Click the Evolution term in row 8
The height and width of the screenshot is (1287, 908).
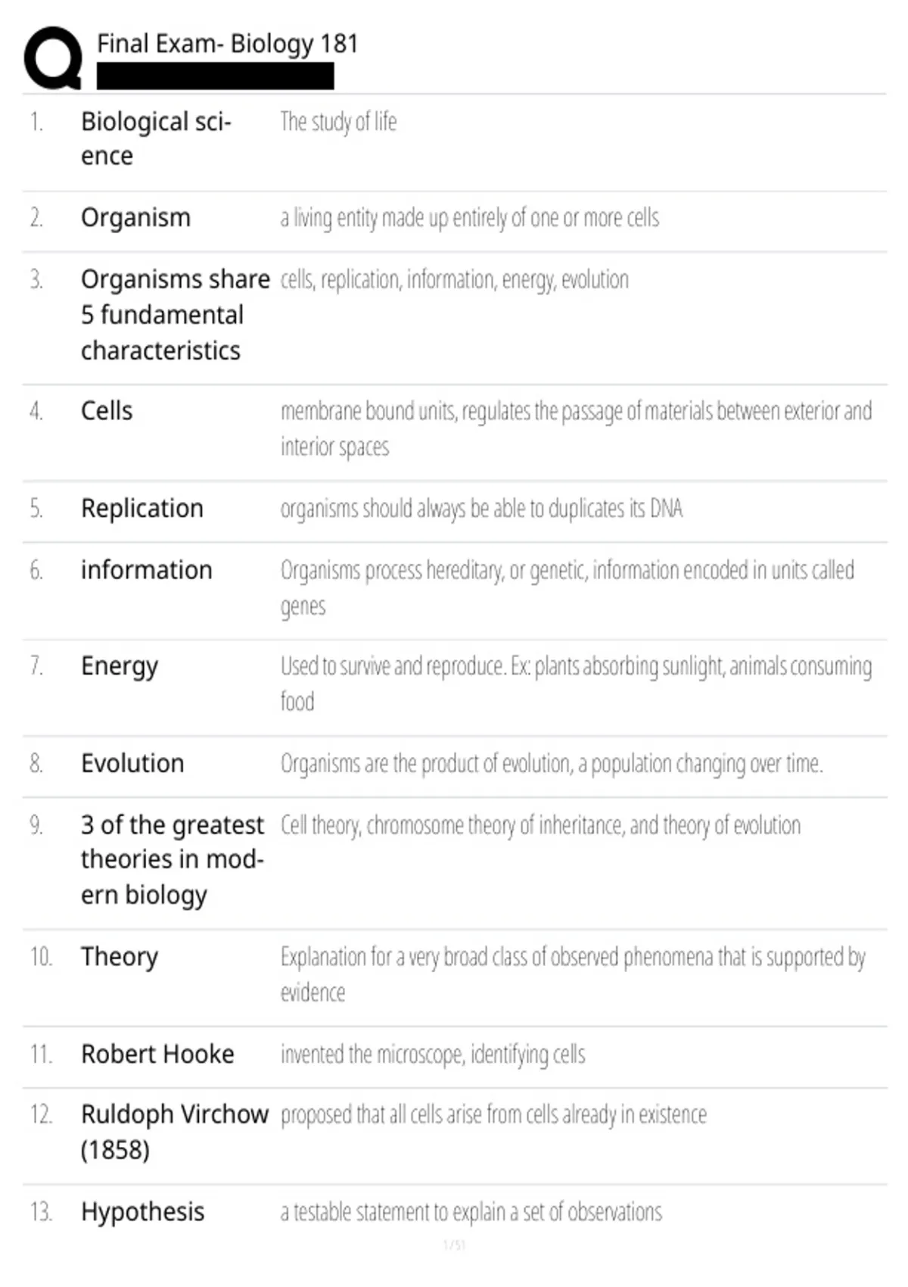132,763
